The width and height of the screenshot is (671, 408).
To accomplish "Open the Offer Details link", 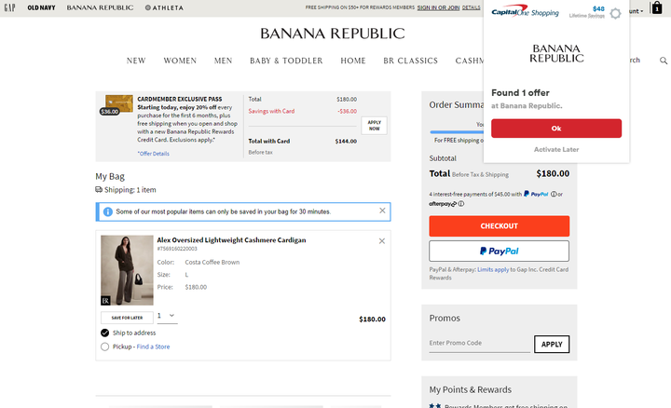I will (153, 154).
